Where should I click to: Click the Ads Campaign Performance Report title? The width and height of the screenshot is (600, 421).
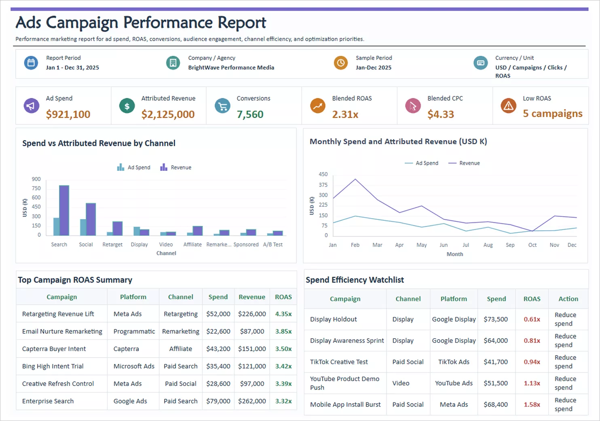(141, 23)
